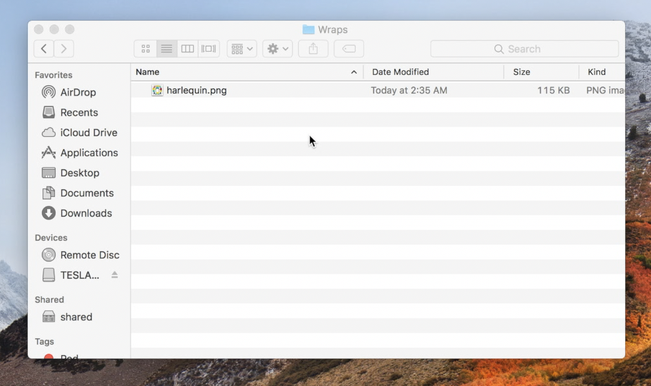651x386 pixels.
Task: Click the Share toolbar button
Action: click(x=313, y=49)
